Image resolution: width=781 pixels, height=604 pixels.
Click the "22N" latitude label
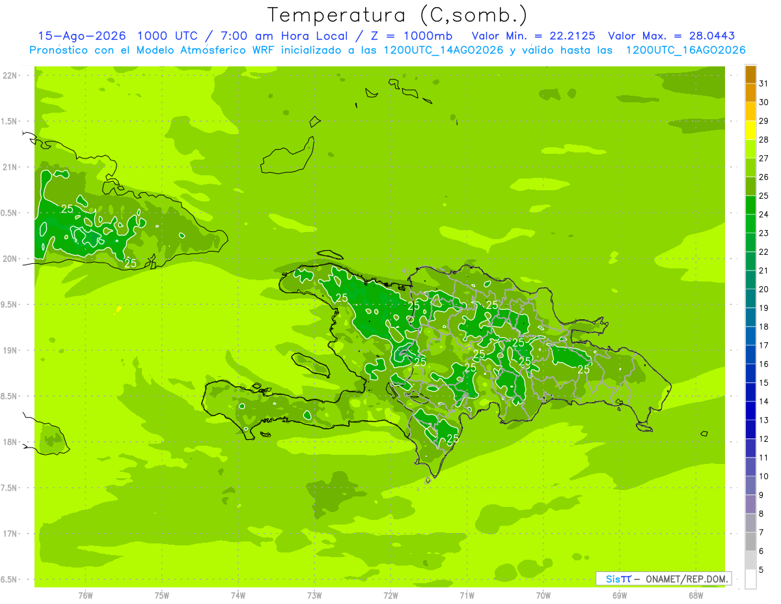tap(10, 75)
